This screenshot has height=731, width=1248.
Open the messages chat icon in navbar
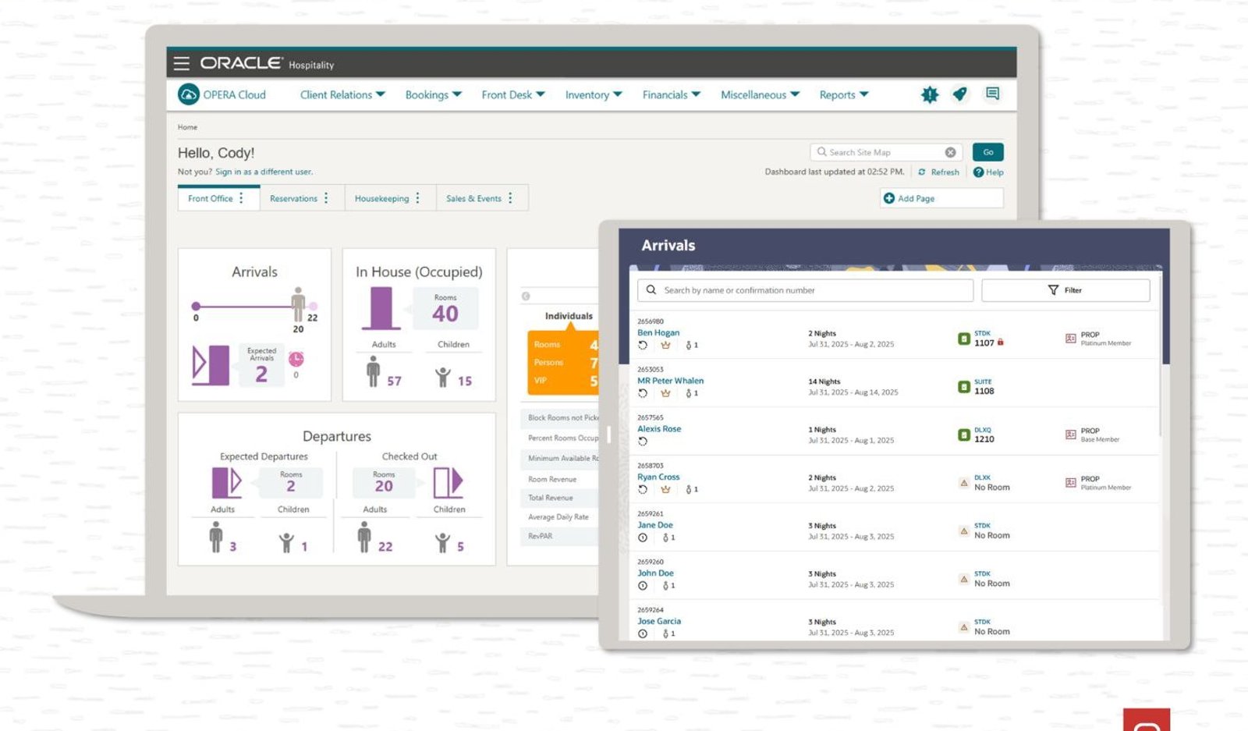point(992,94)
